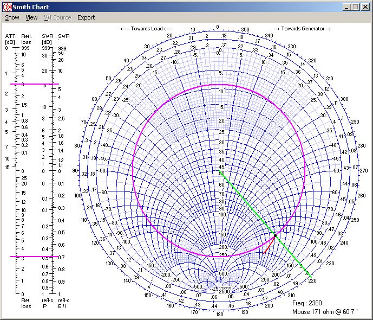Click the Towards Load label

[147, 28]
